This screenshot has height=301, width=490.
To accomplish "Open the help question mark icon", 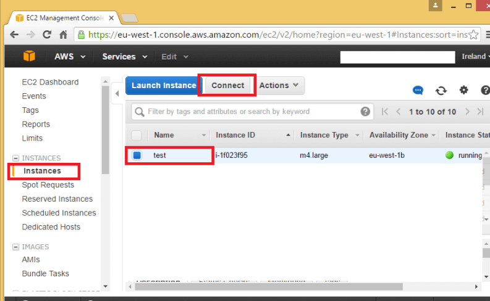I will pos(485,91).
